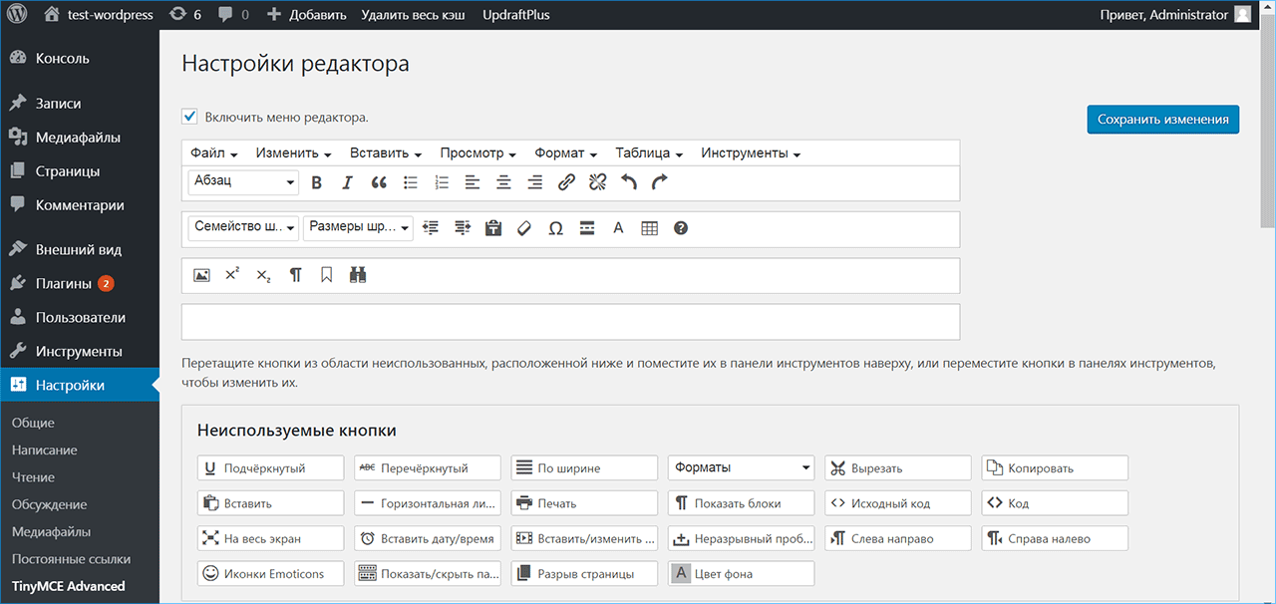This screenshot has width=1276, height=604.
Task: Click the clear formatting eraser icon
Action: [524, 228]
